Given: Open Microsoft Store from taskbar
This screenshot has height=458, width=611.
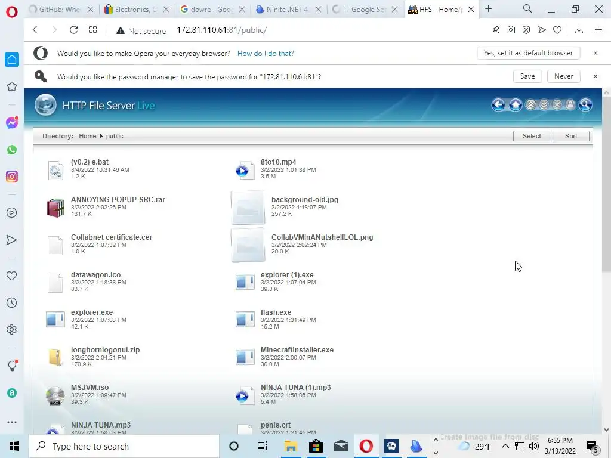Looking at the screenshot, I should click(316, 446).
